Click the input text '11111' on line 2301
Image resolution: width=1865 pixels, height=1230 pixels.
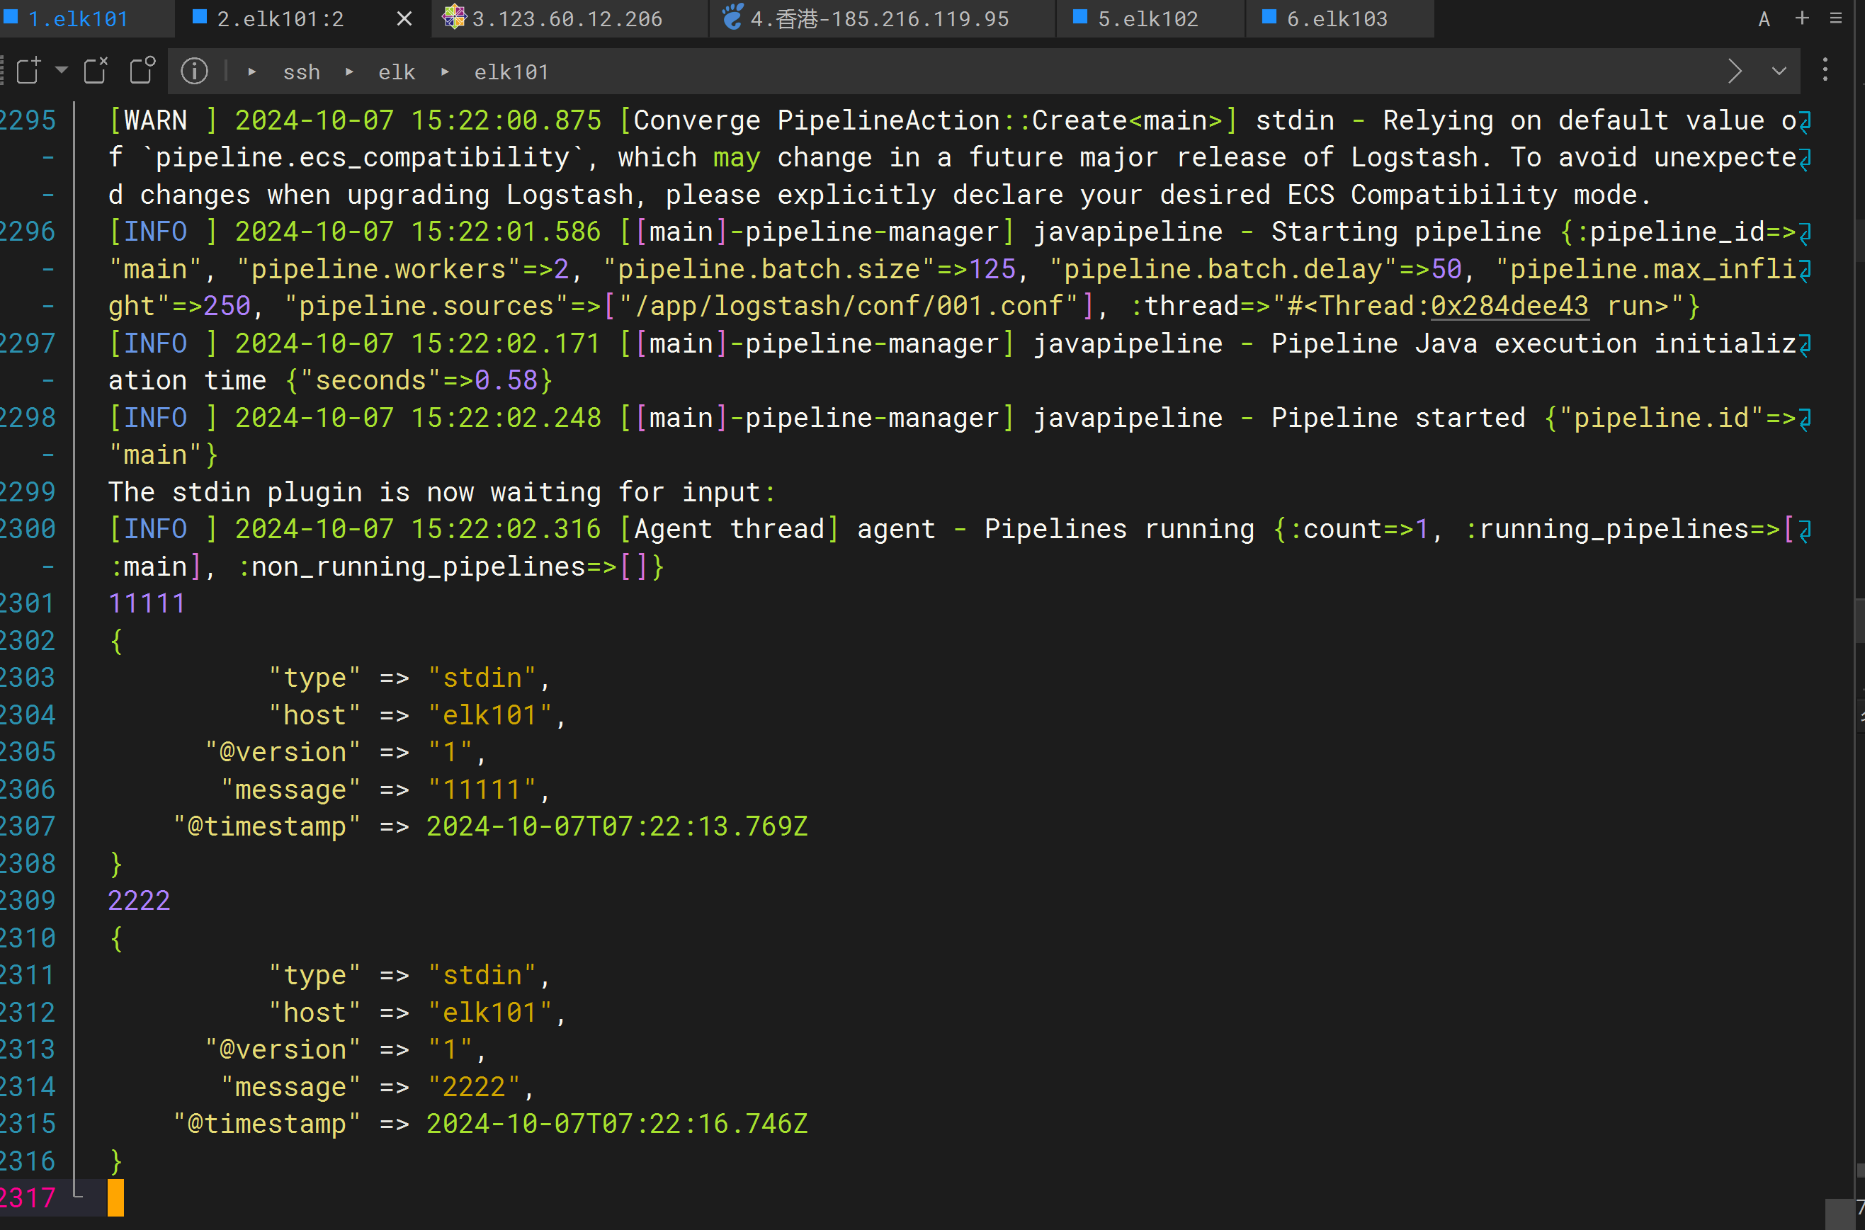coord(147,603)
